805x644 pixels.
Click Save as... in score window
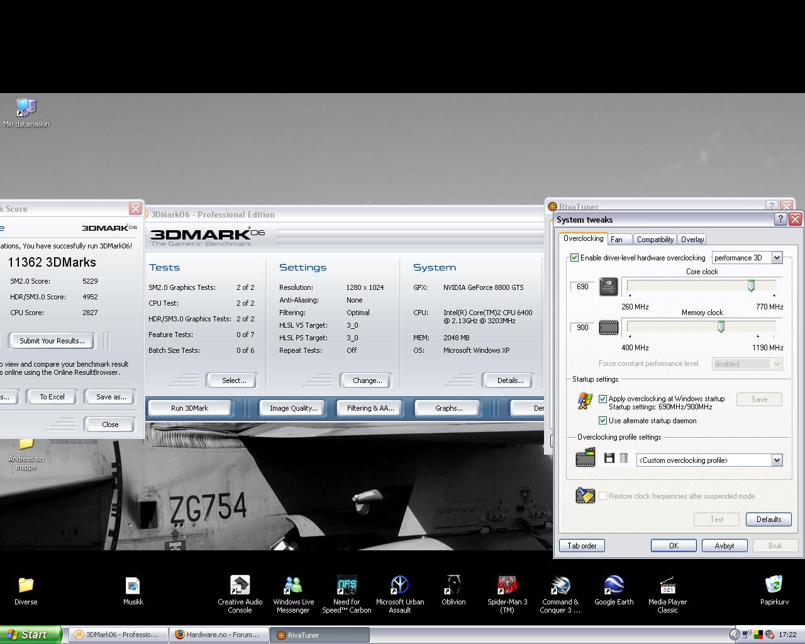[x=111, y=397]
